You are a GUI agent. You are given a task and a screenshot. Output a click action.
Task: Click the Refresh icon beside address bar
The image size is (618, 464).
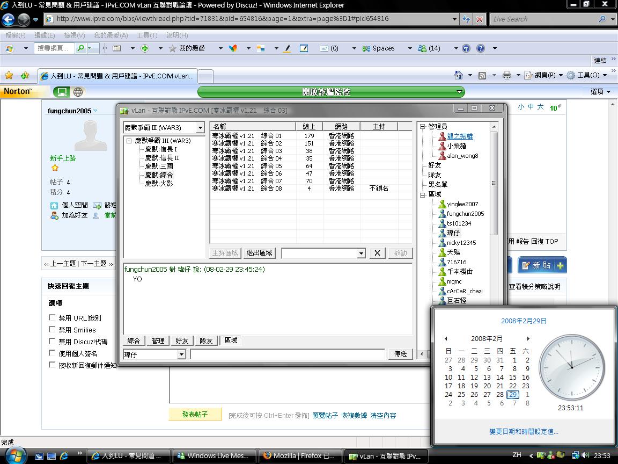(466, 19)
